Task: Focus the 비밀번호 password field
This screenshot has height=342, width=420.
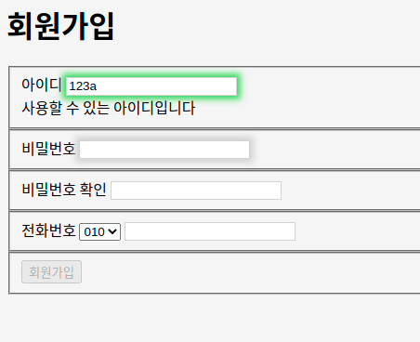Action: point(164,150)
